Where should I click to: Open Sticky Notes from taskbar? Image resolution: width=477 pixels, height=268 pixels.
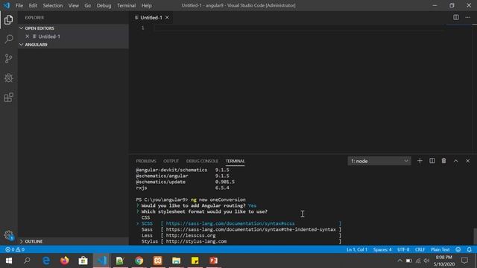pos(195,261)
